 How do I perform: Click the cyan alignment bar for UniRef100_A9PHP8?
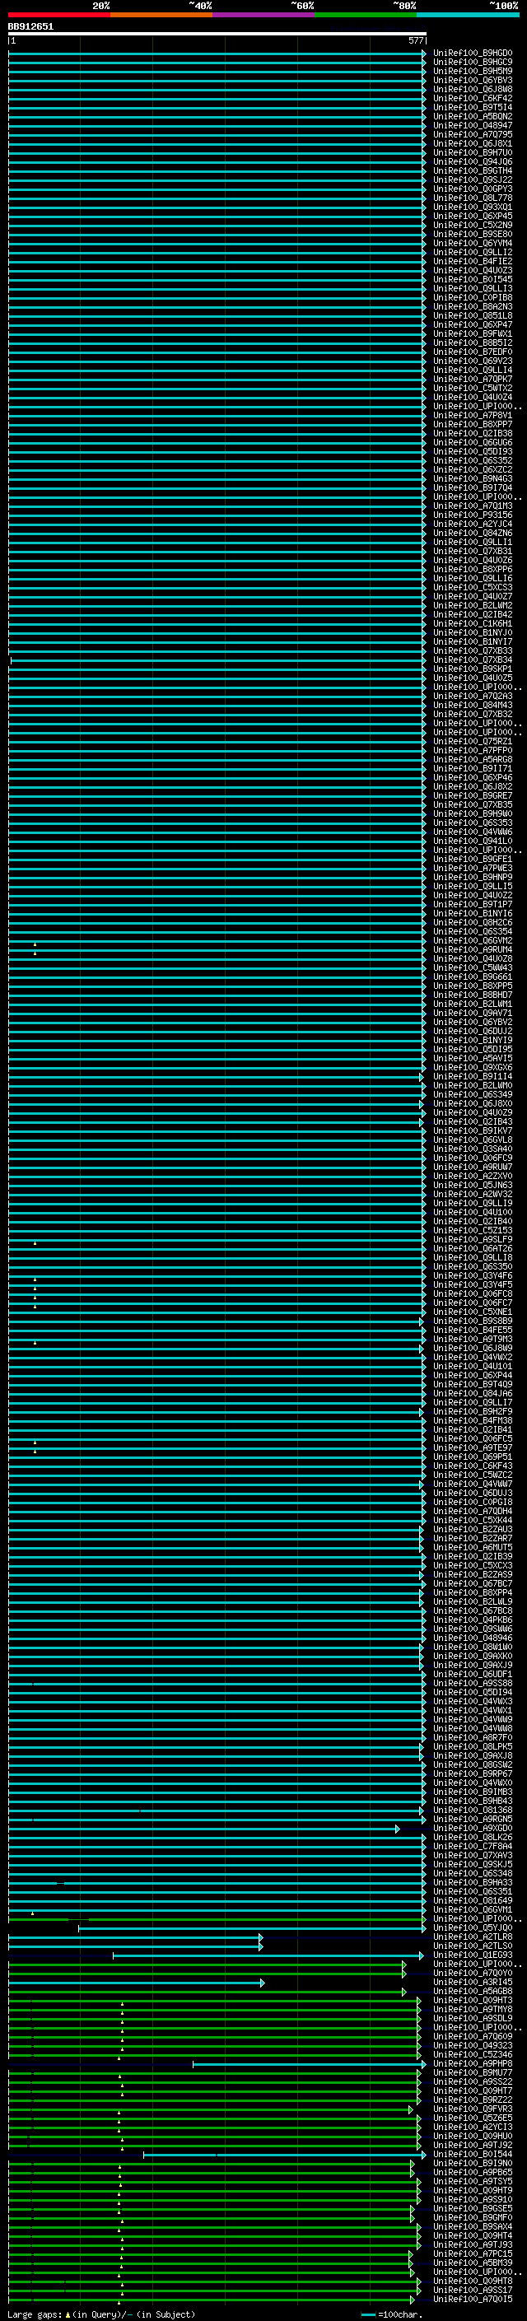(308, 2064)
